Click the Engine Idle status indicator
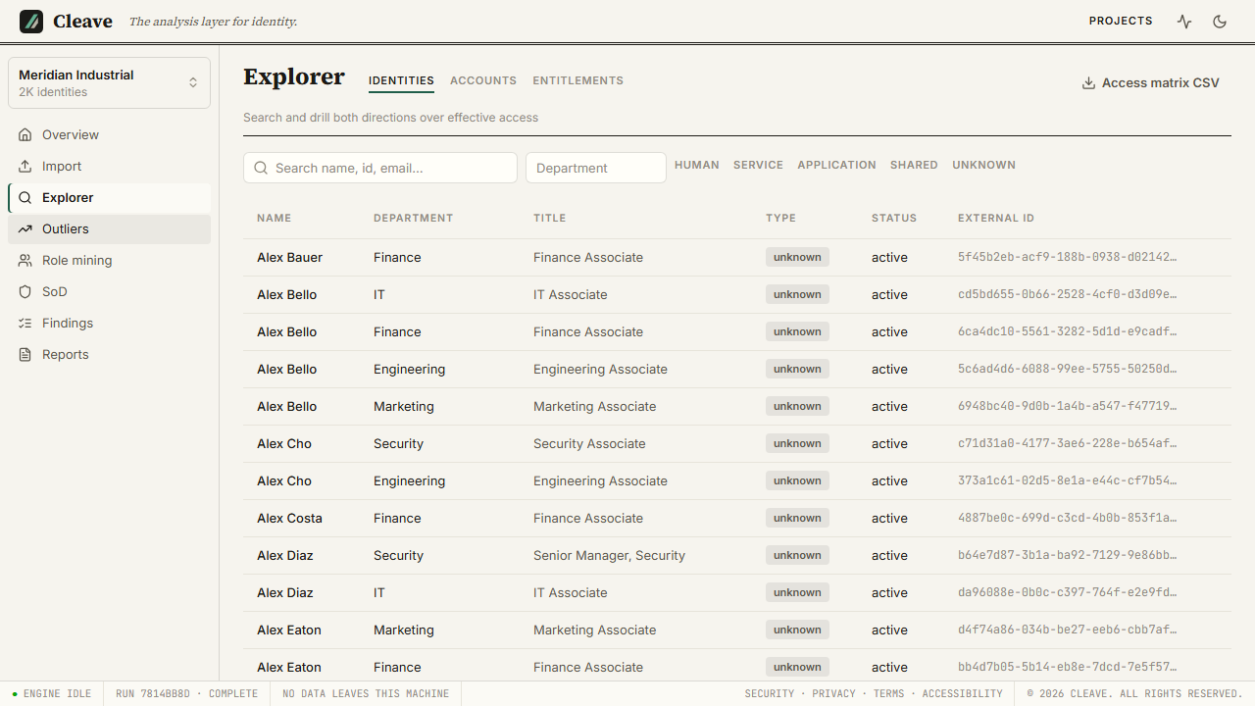The width and height of the screenshot is (1255, 706). 52,693
